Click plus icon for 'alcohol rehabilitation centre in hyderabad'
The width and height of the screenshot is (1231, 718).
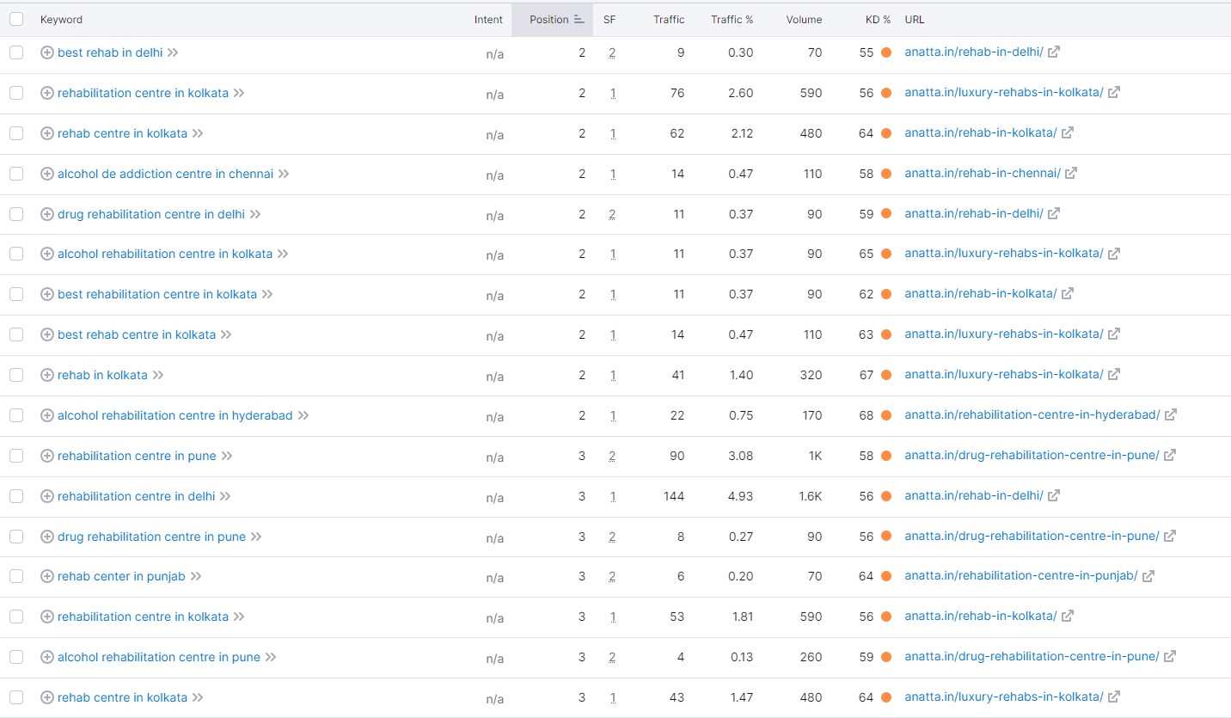(x=47, y=415)
